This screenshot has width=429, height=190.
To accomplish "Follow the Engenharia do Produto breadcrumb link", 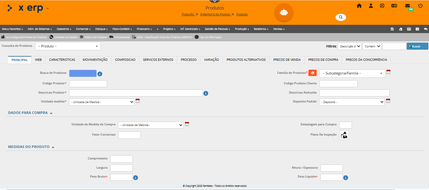I will [x=215, y=14].
